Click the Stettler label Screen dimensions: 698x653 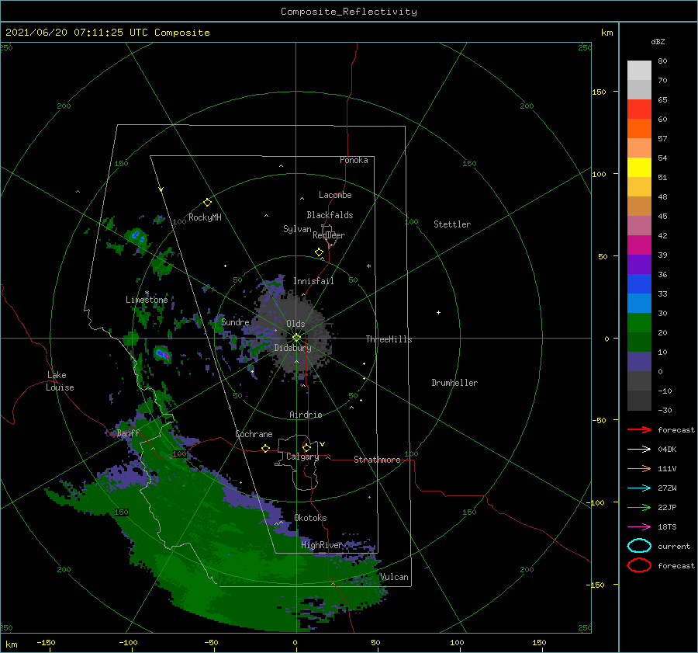[x=452, y=224]
